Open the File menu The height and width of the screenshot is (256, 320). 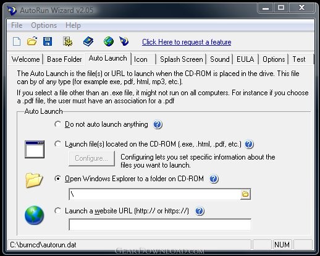pos(17,25)
